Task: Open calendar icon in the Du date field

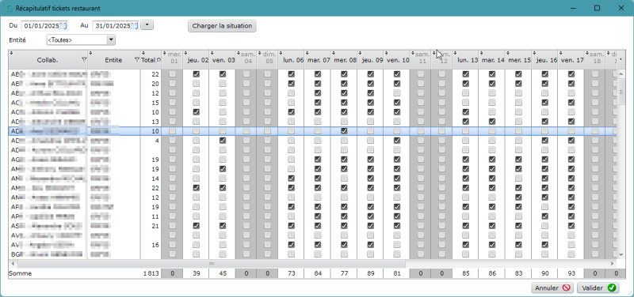Action: click(x=63, y=26)
